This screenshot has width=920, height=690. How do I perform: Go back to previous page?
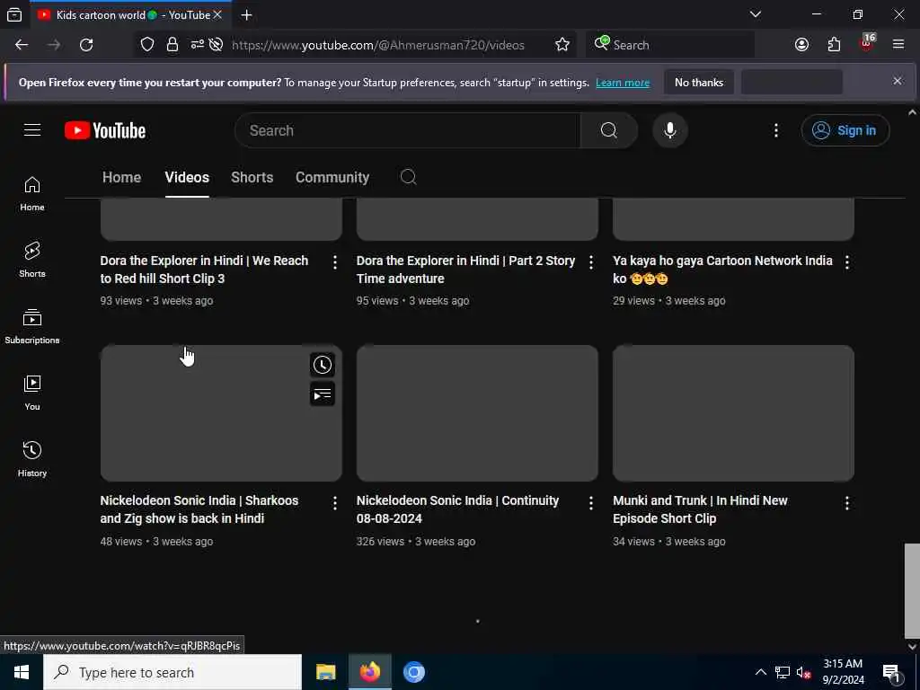(22, 45)
